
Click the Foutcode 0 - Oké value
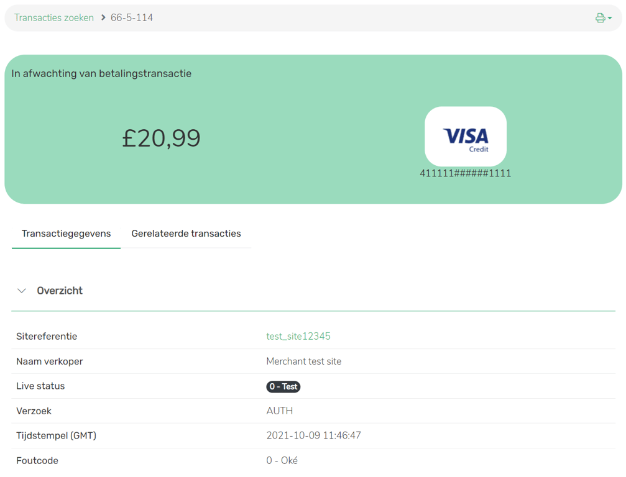pos(282,460)
